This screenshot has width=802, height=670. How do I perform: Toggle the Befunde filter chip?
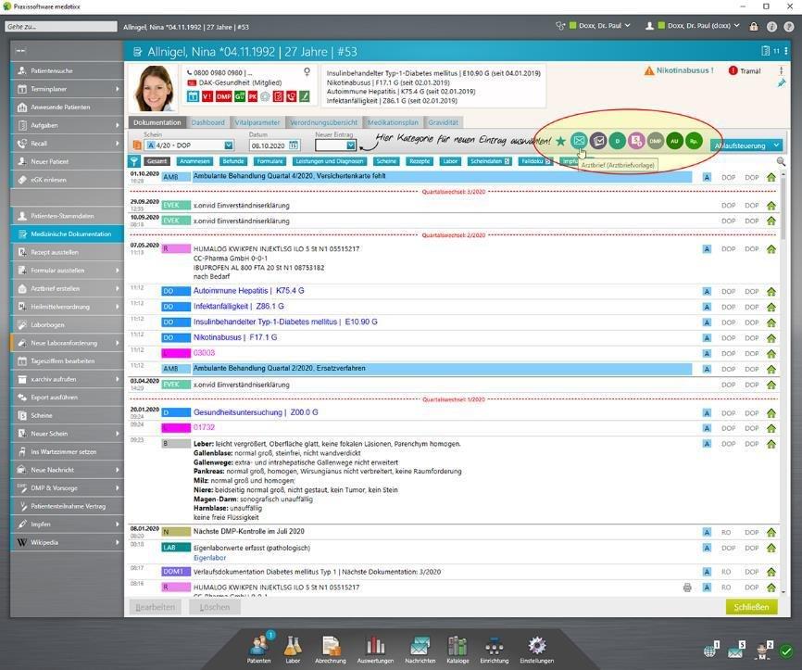[x=233, y=161]
